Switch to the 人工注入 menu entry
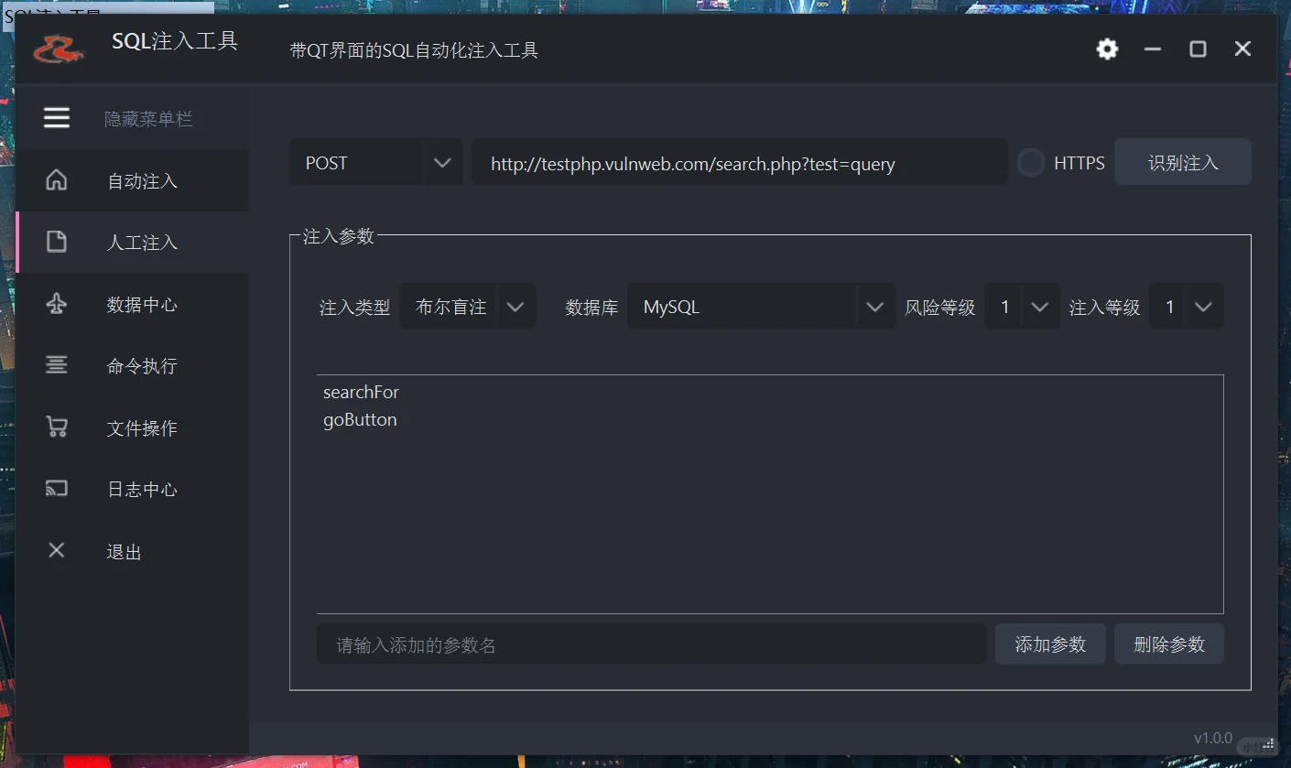The height and width of the screenshot is (768, 1291). coord(141,242)
